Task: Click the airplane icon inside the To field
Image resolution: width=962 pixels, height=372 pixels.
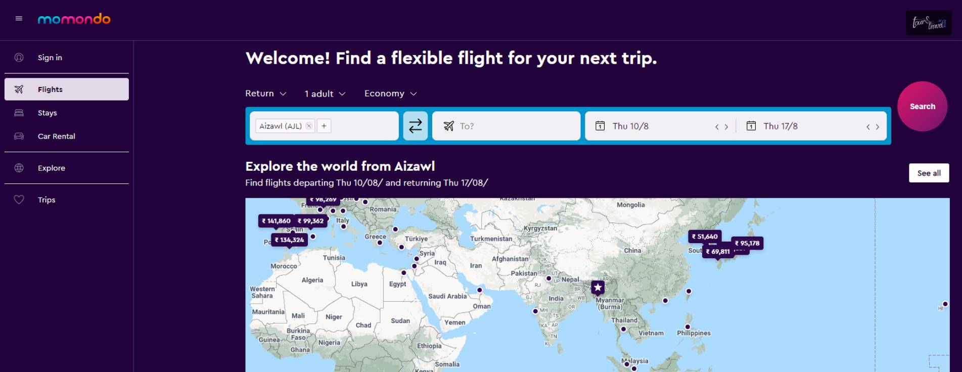Action: 449,126
